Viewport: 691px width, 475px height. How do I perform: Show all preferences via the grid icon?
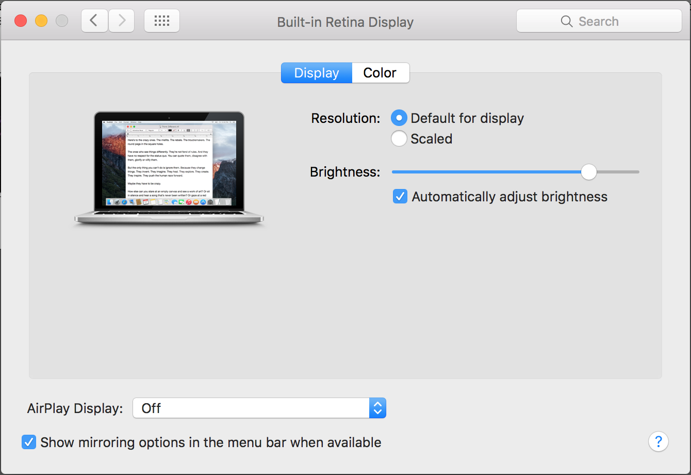point(162,21)
